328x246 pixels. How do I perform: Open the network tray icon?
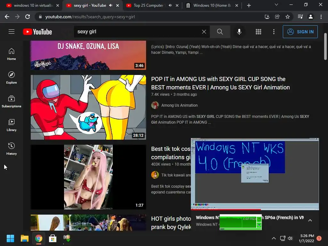(x=283, y=238)
